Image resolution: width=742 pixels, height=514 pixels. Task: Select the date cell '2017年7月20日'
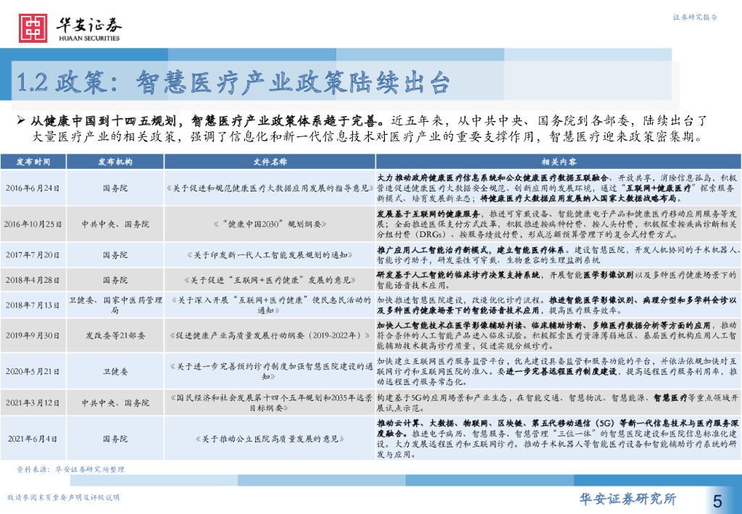pos(33,255)
